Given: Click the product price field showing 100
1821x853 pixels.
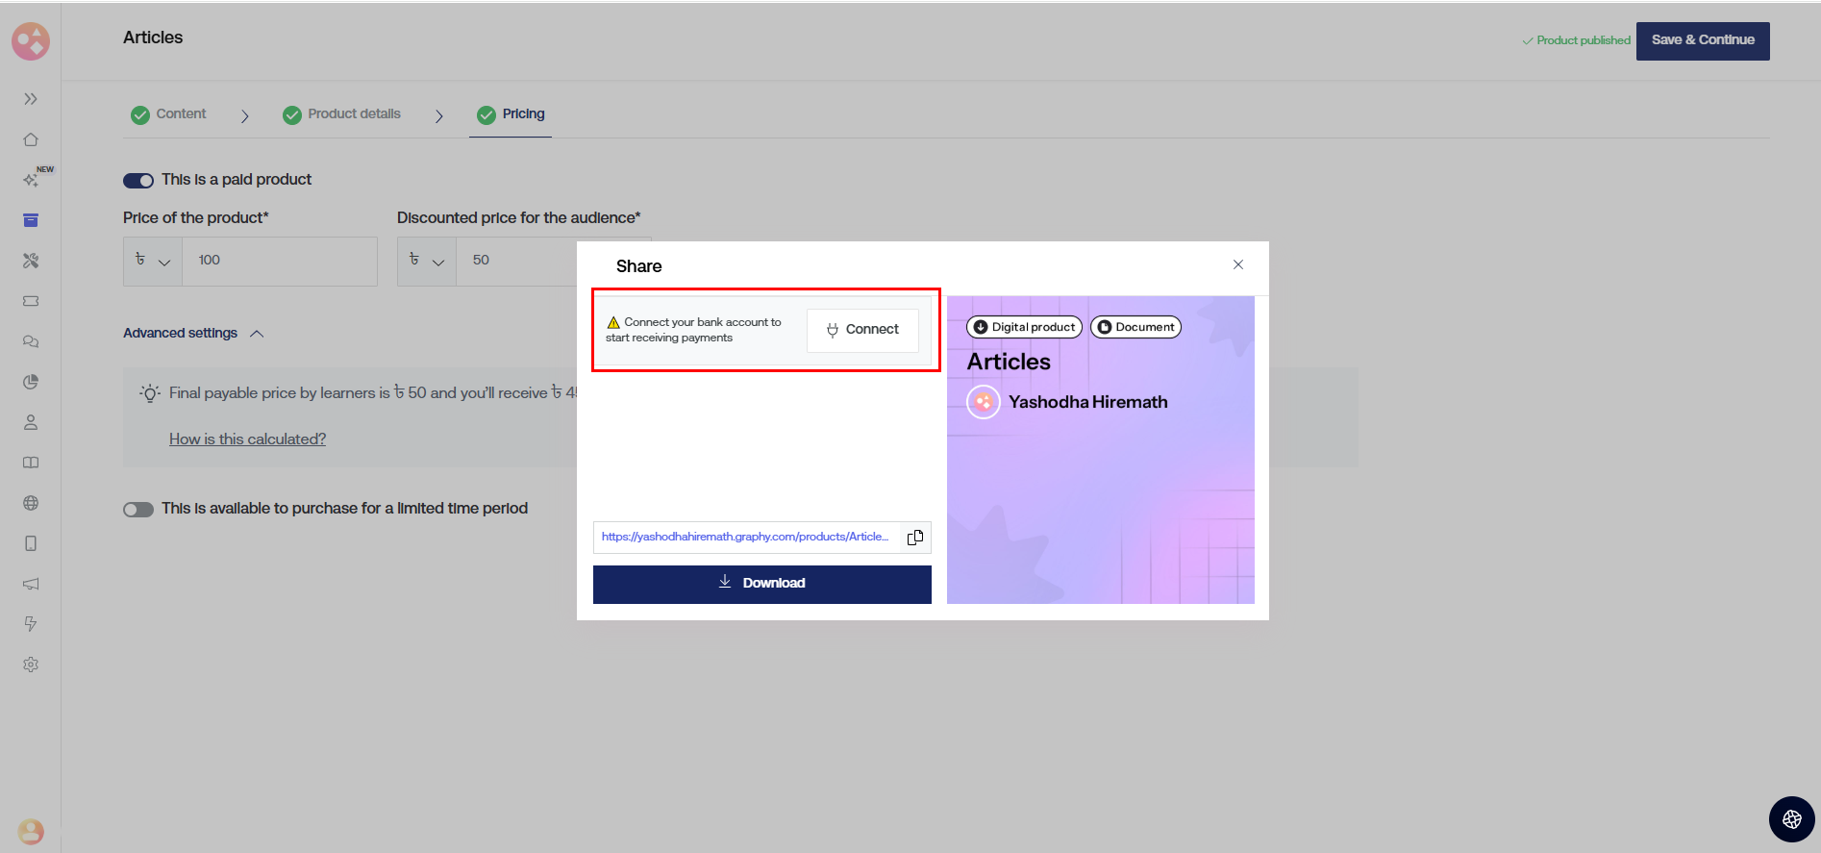Looking at the screenshot, I should pos(279,261).
